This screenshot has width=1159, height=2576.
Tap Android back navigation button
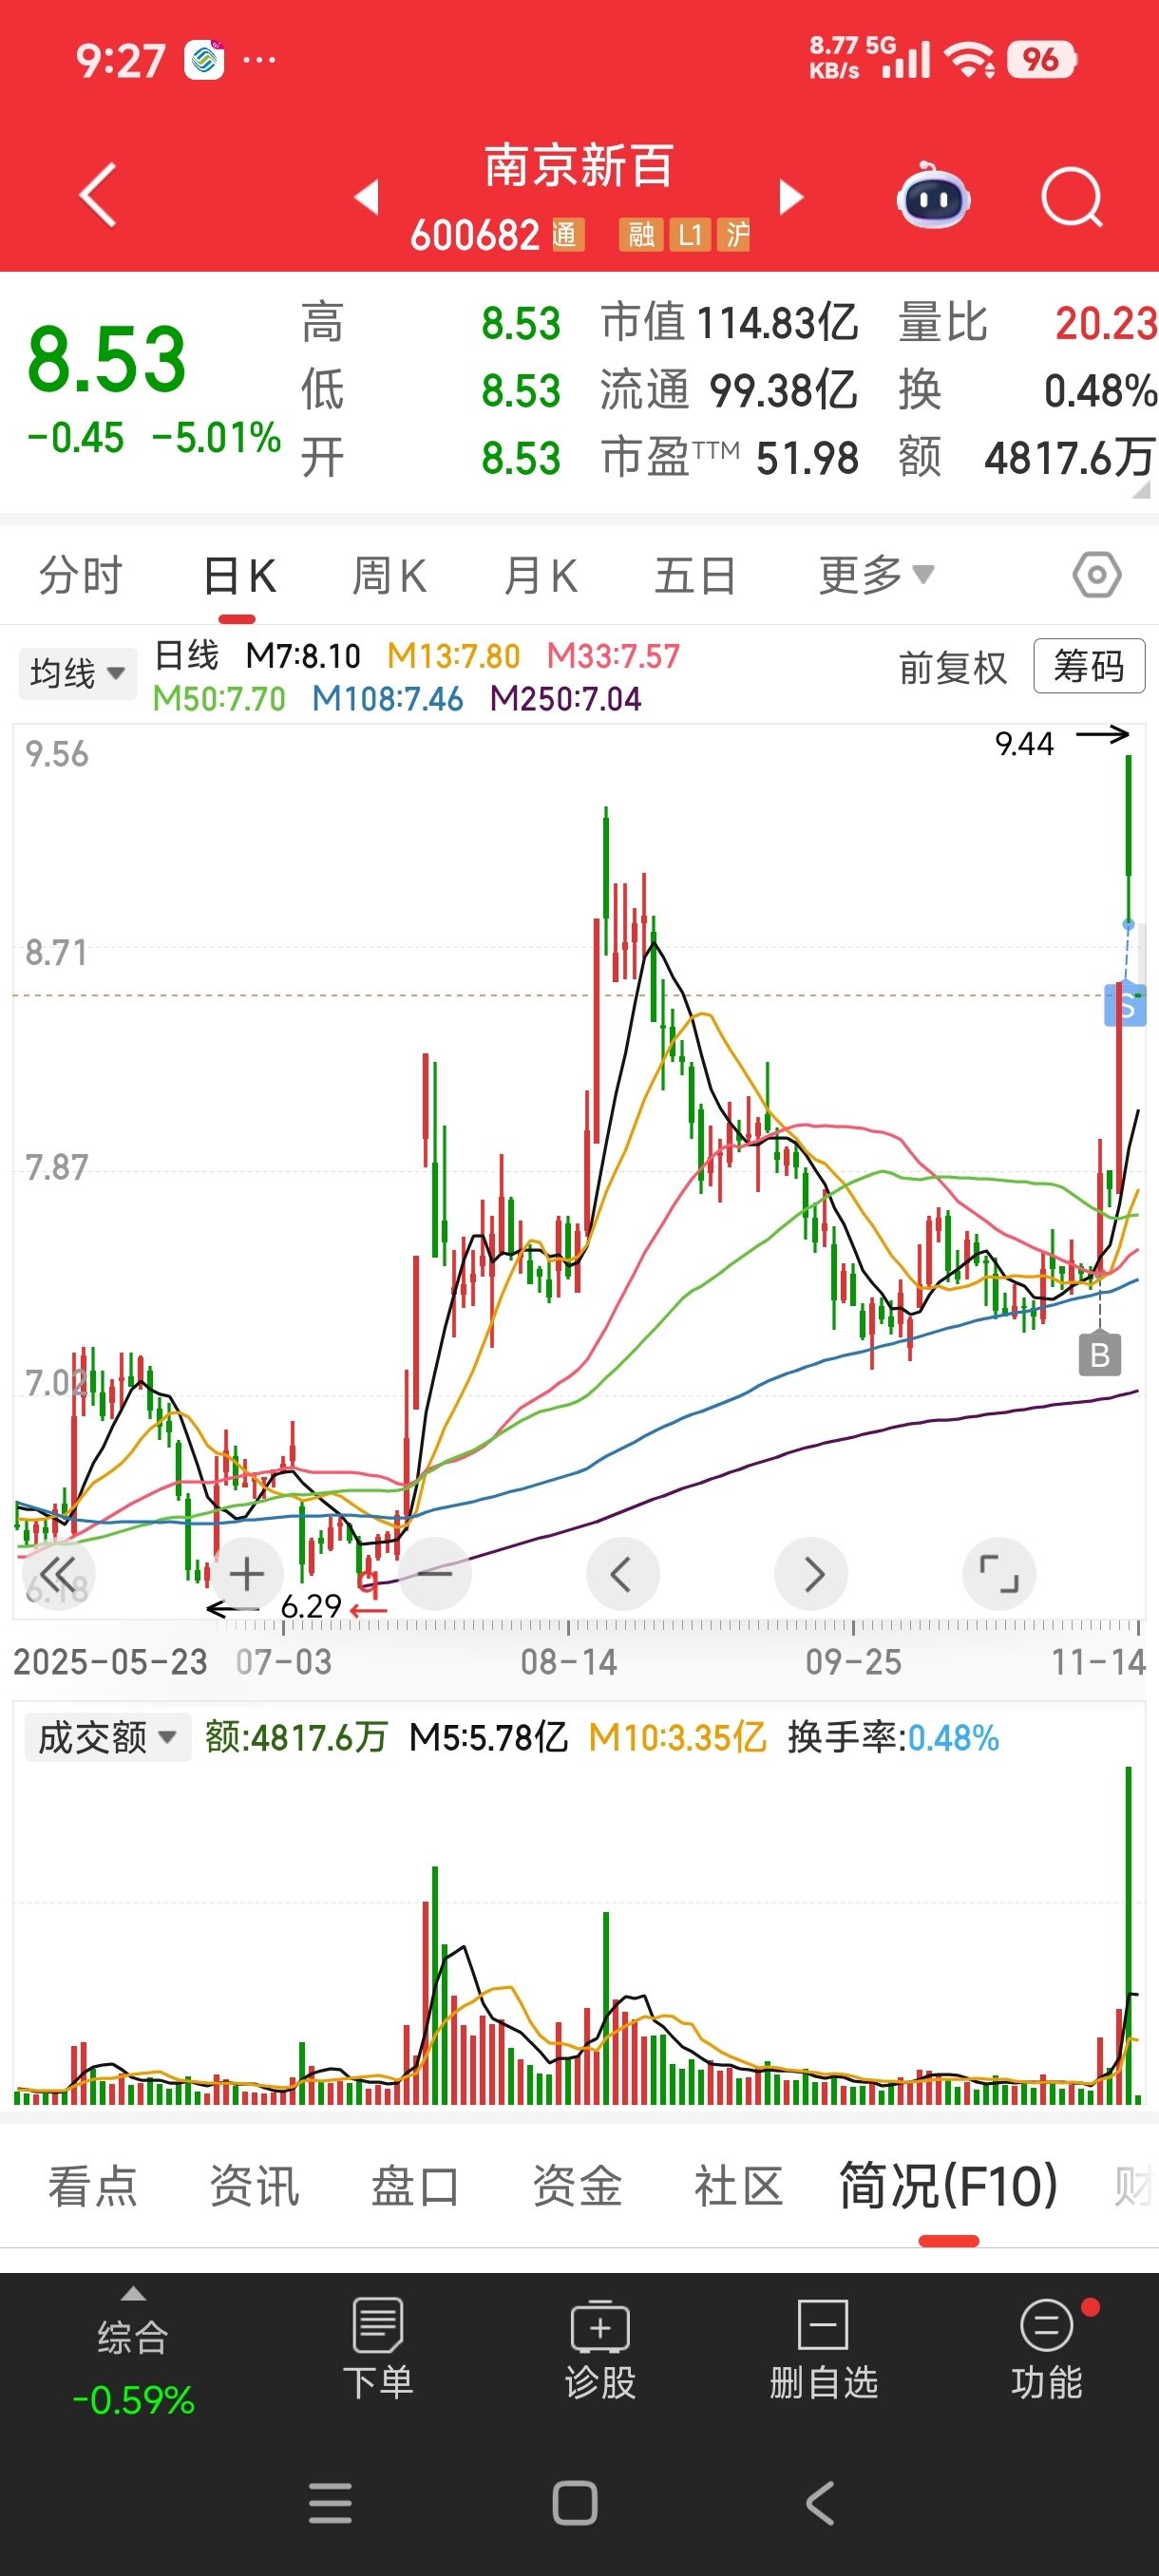coord(820,2503)
